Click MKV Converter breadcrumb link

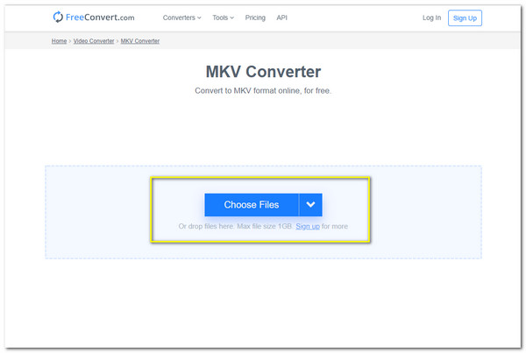(140, 41)
